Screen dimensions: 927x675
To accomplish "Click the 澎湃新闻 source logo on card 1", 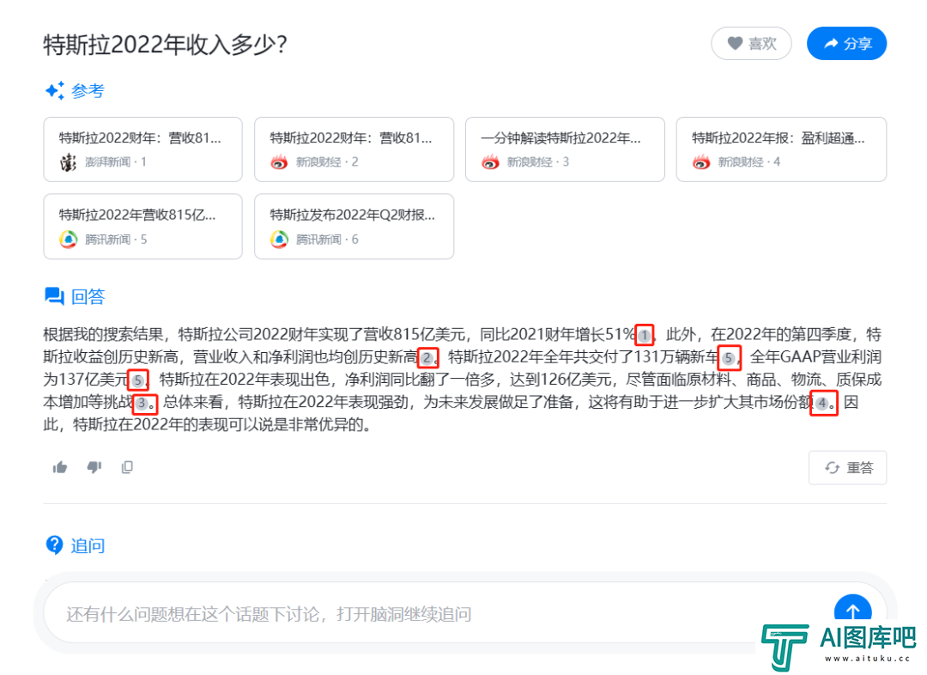I will point(68,162).
